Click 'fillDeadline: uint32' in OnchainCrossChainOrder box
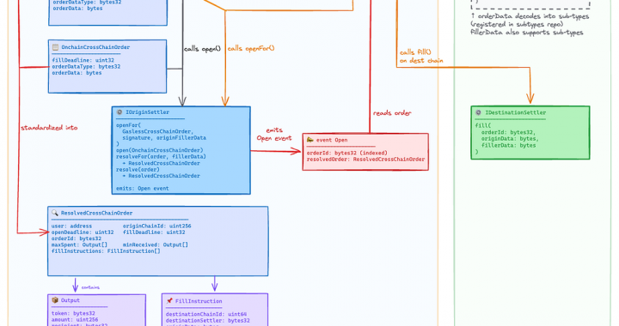 click(x=83, y=60)
